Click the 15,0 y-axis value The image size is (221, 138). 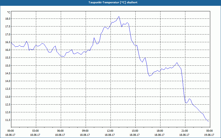click(8, 65)
